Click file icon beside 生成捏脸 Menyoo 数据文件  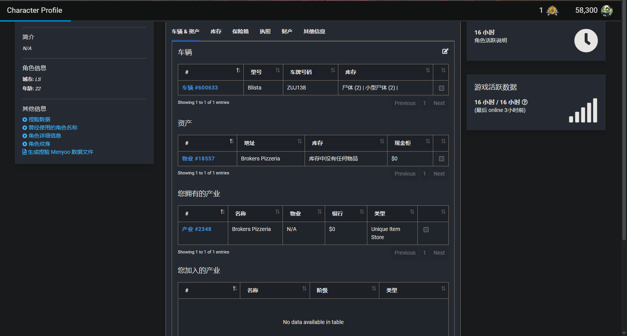point(24,152)
